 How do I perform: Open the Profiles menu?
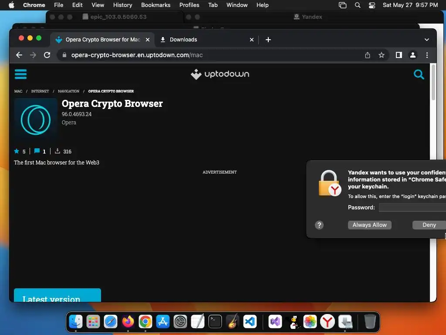pyautogui.click(x=189, y=5)
